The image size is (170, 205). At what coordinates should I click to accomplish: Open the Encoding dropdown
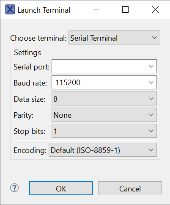103,150
